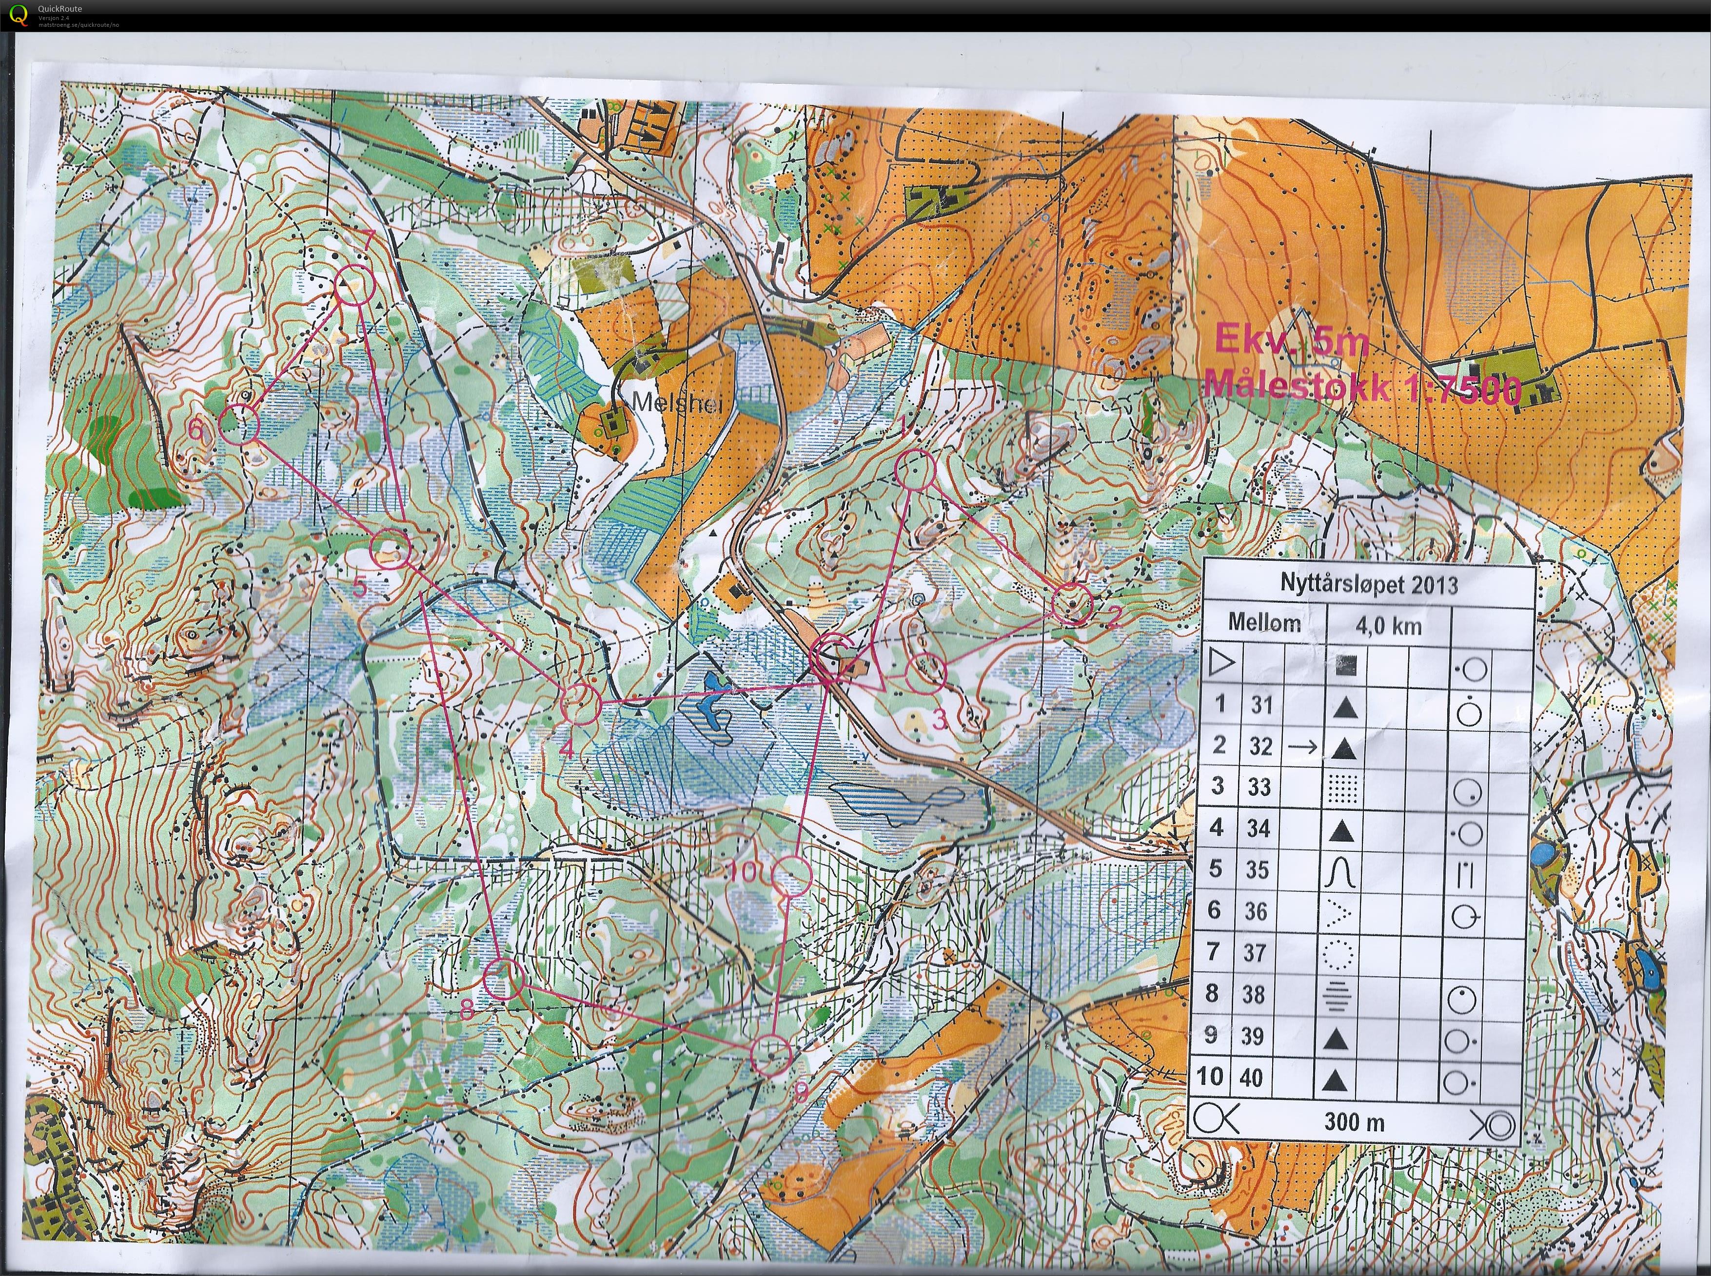
Task: Click control circle 10 on the map
Action: click(792, 876)
